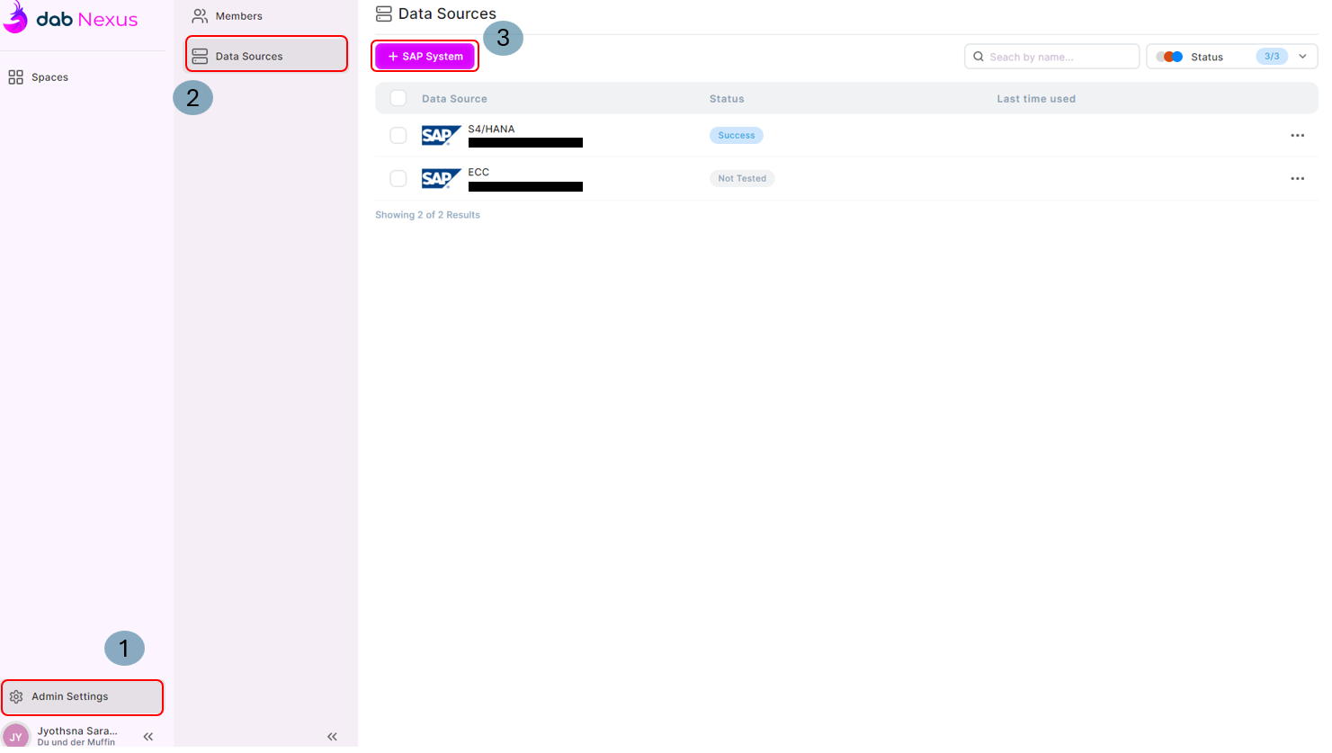This screenshot has height=753, width=1332.
Task: Expand the Status filter dropdown
Action: click(1301, 56)
